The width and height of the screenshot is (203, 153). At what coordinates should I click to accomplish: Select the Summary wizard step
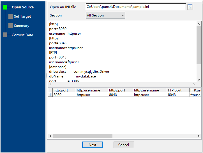(x=22, y=26)
